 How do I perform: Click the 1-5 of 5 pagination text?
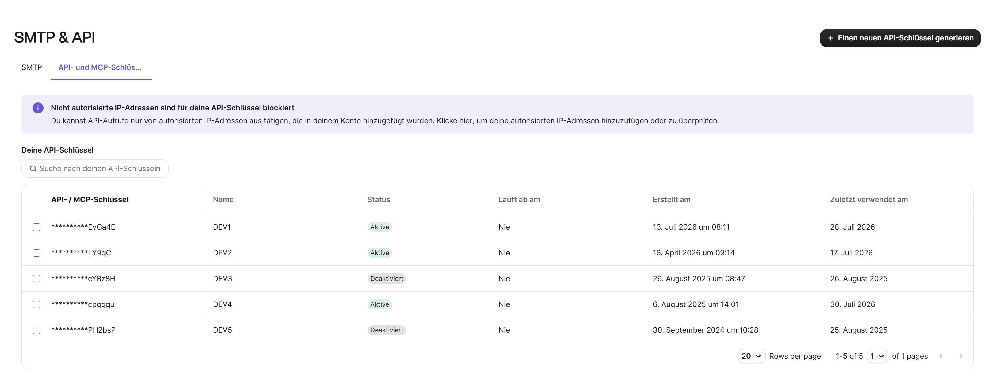(x=849, y=356)
